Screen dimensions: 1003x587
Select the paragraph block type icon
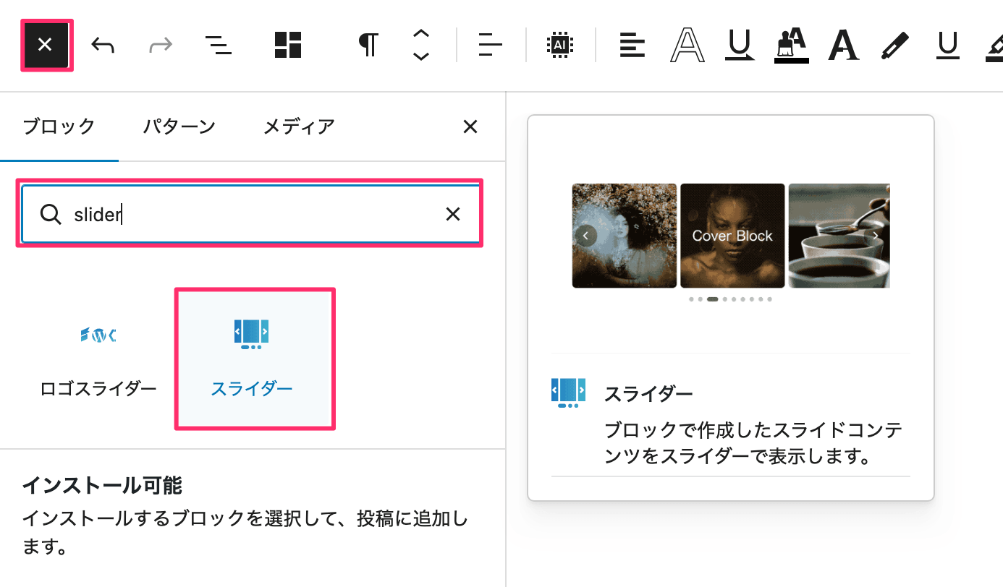click(x=368, y=46)
